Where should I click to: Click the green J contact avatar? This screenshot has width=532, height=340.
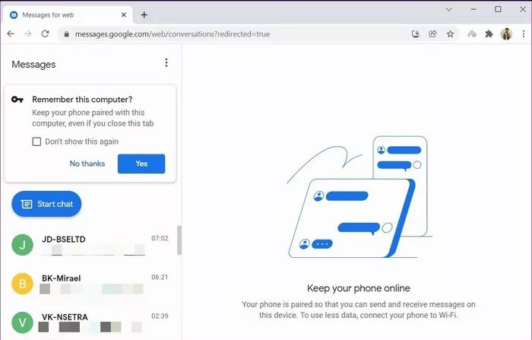[22, 245]
